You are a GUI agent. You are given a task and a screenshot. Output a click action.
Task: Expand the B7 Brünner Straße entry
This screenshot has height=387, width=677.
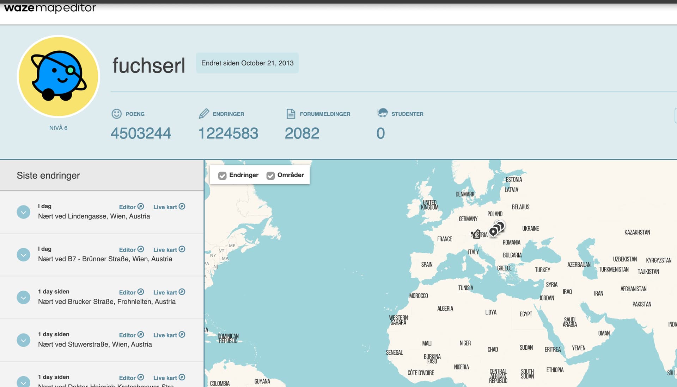coord(23,255)
